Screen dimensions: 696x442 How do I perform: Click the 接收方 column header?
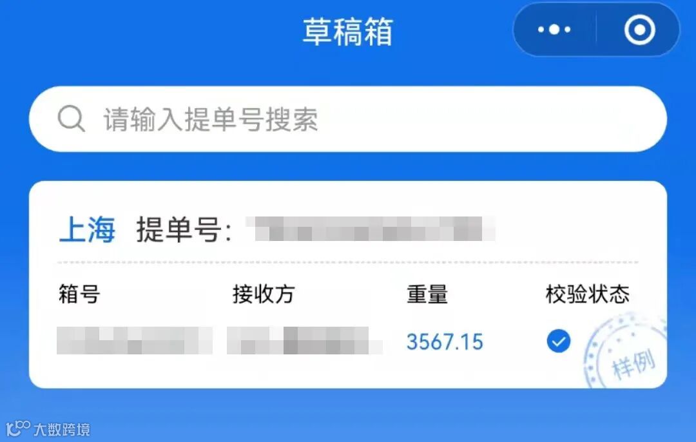pos(264,294)
